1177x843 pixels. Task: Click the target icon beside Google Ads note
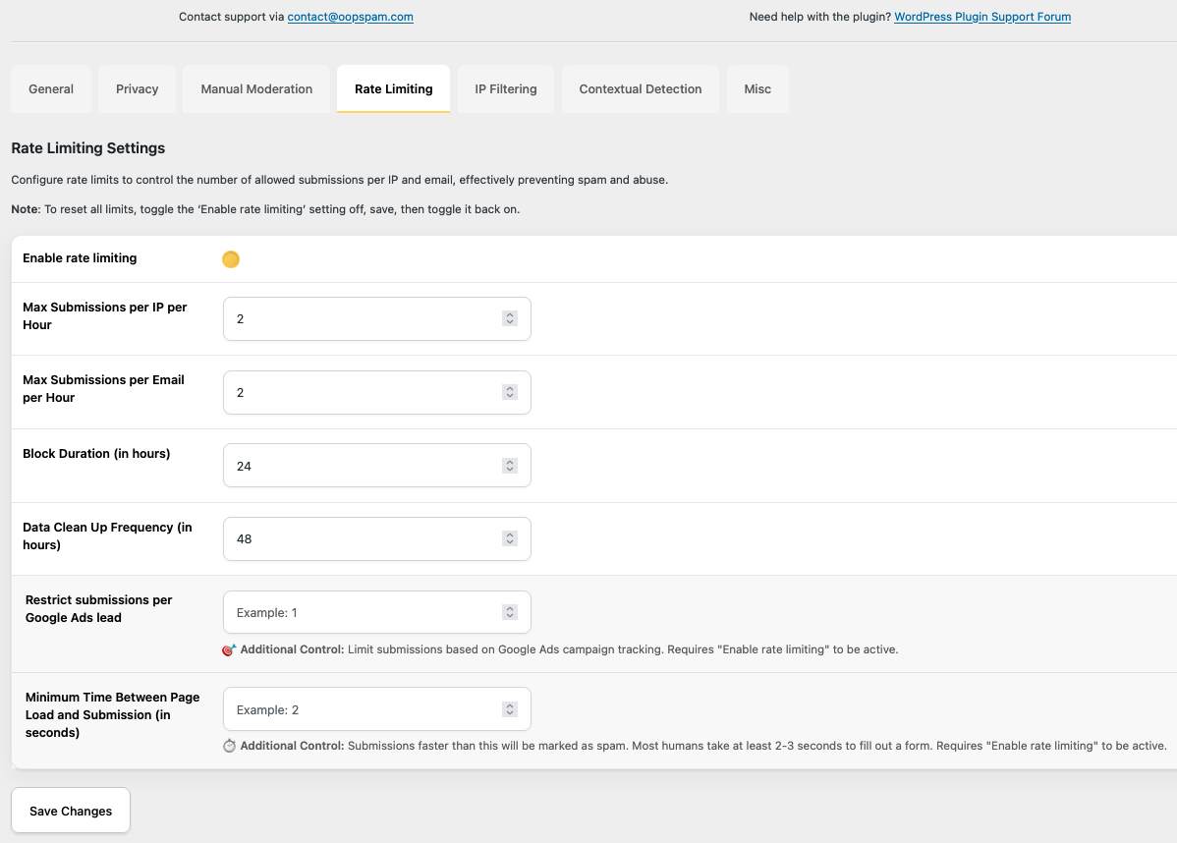pyautogui.click(x=229, y=649)
